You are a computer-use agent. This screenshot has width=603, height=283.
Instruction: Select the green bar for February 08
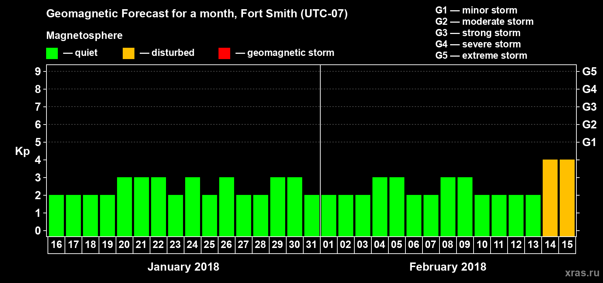click(x=448, y=207)
